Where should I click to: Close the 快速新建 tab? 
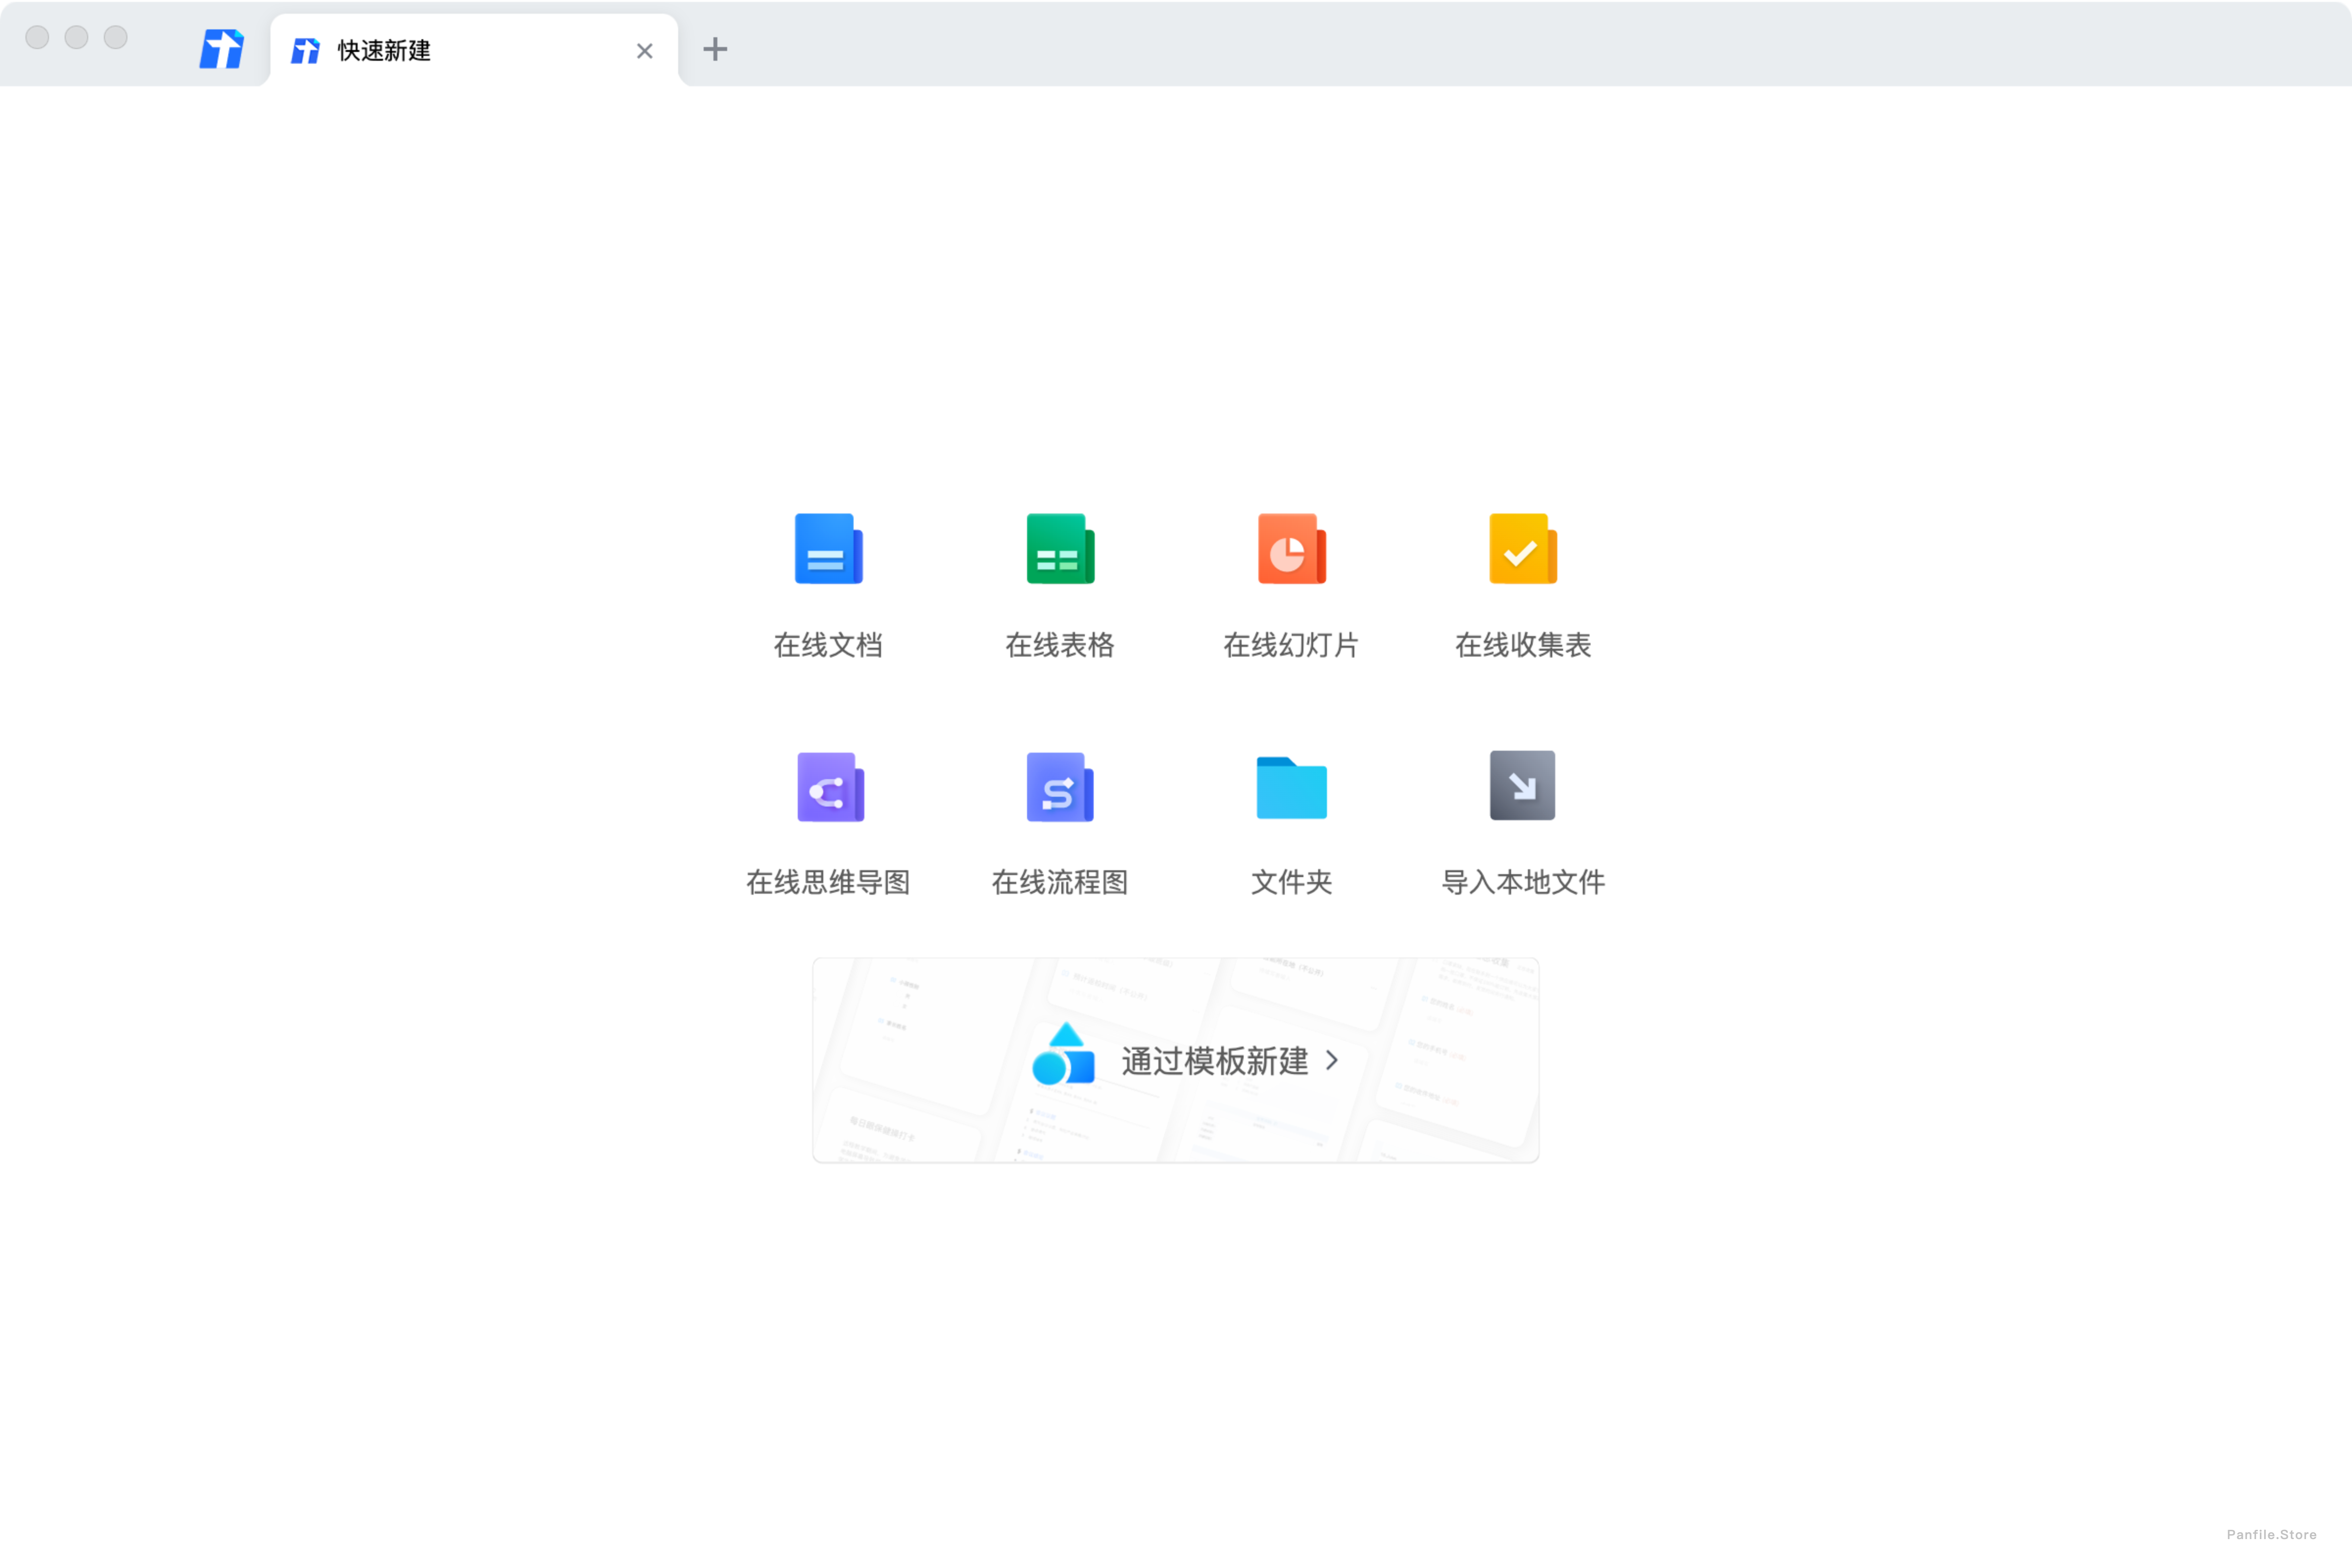(x=645, y=51)
